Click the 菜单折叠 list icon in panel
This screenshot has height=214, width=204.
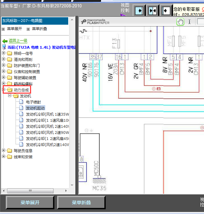click(28, 29)
